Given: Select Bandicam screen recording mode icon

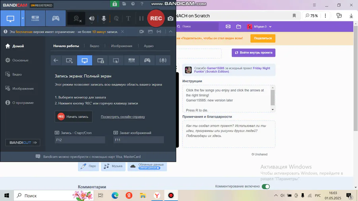Looking at the screenshot, I should click(10, 18).
